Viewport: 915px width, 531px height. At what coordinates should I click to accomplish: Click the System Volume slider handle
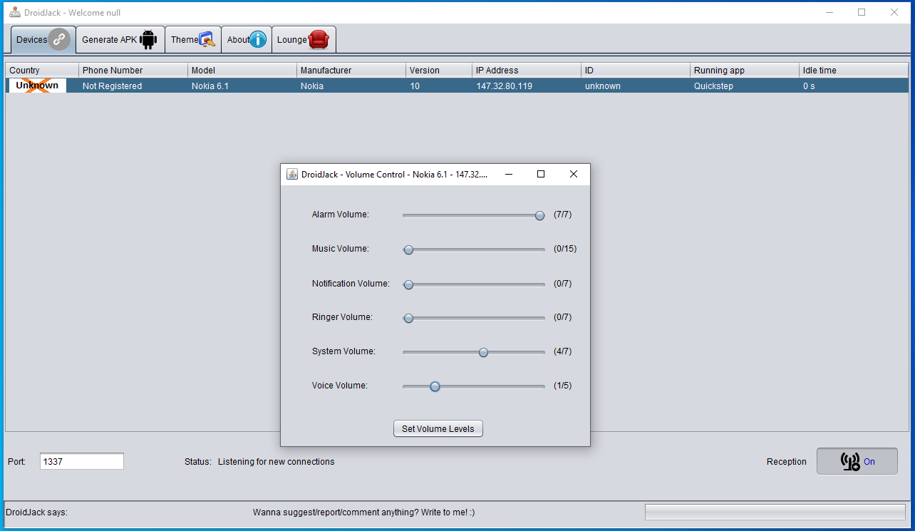tap(483, 352)
